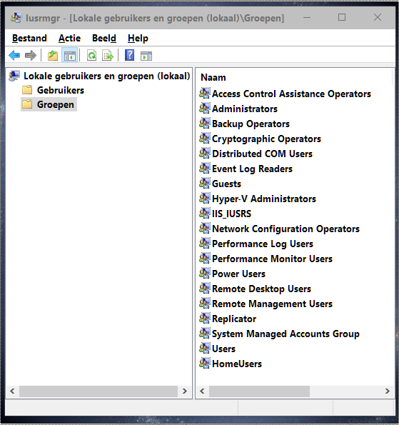Click the blue Back arrow in toolbar

pos(14,55)
